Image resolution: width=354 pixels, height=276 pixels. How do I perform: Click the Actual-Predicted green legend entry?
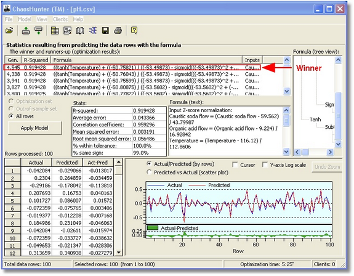pos(173,228)
